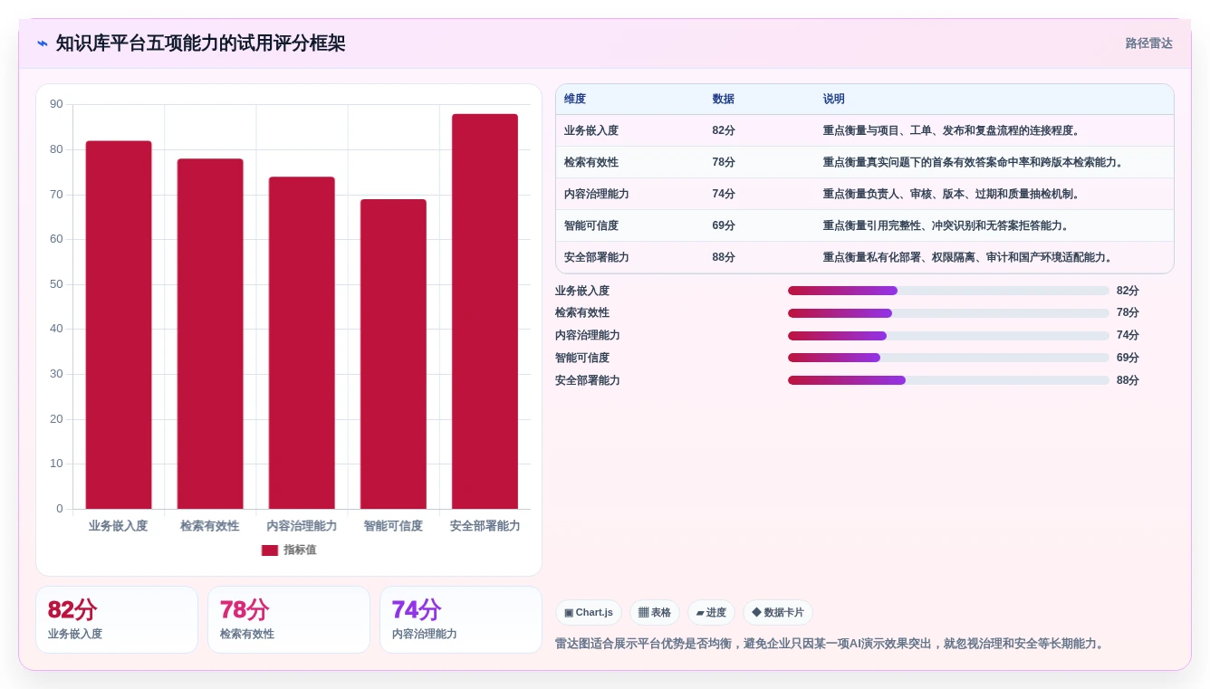Click the 69分 value beside progress bar

tap(1128, 358)
